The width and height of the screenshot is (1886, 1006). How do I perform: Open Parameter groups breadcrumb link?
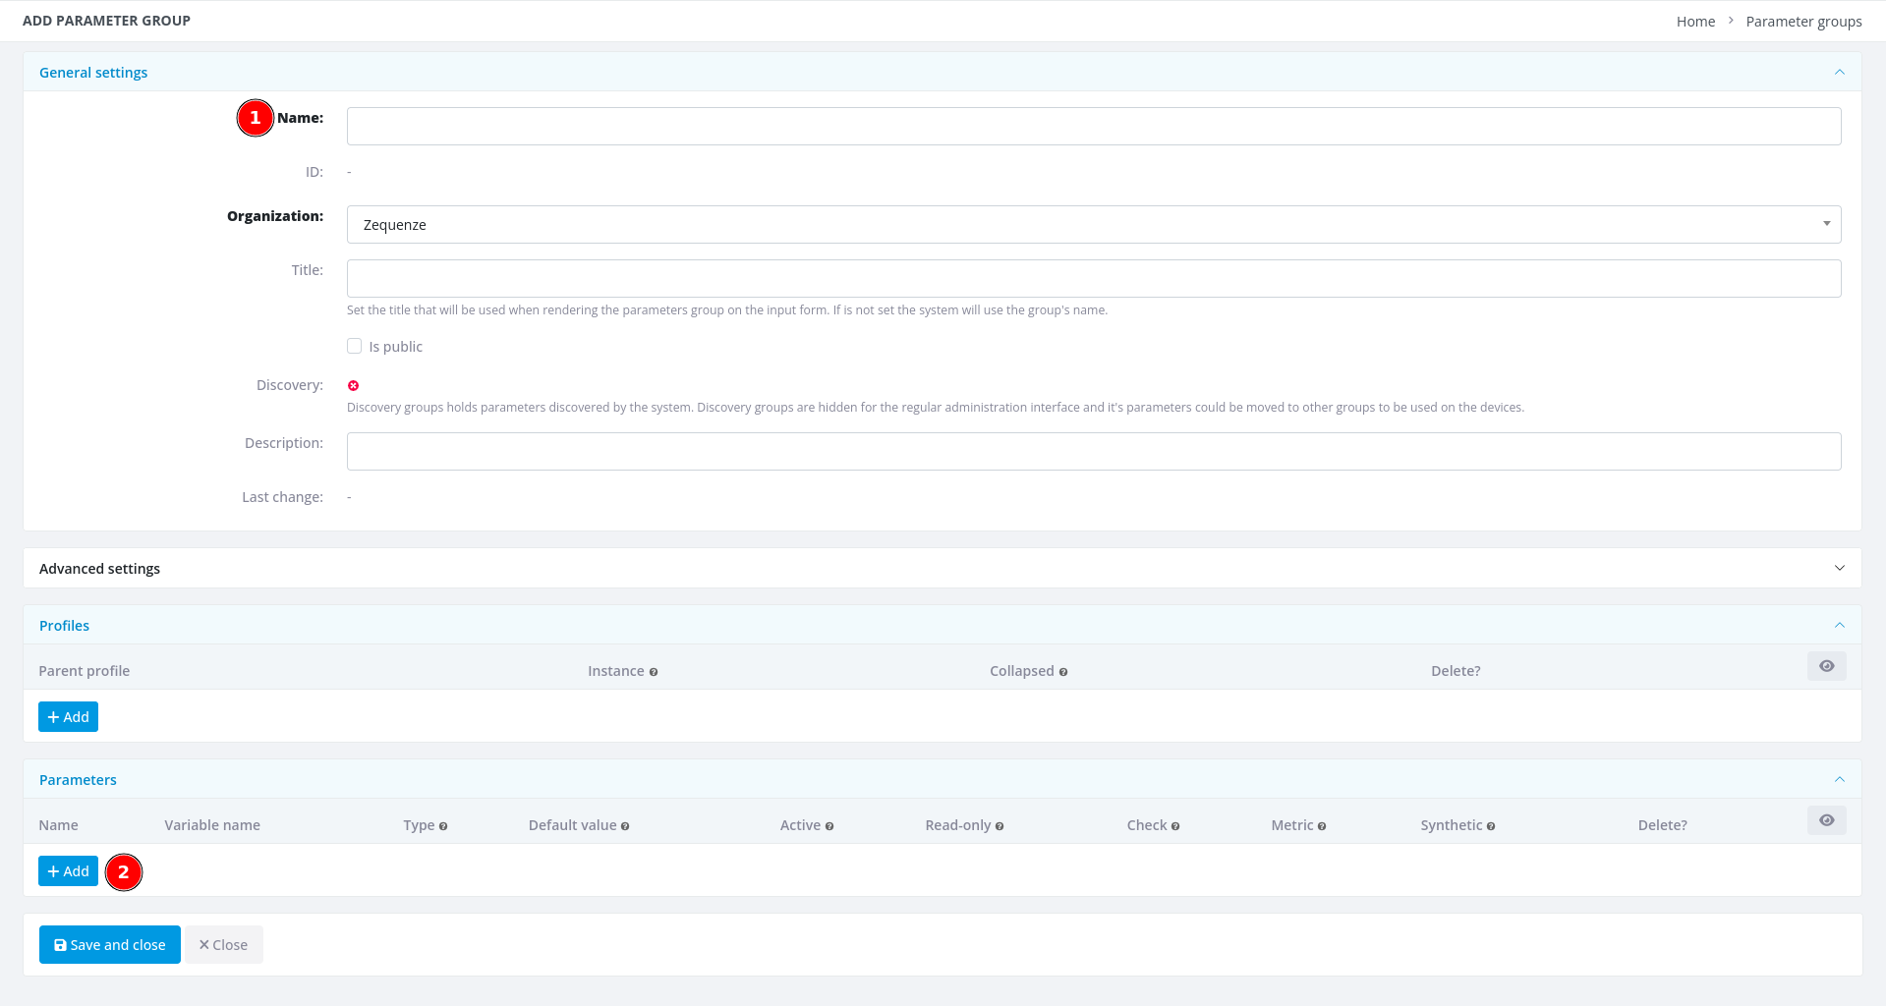1803,22
